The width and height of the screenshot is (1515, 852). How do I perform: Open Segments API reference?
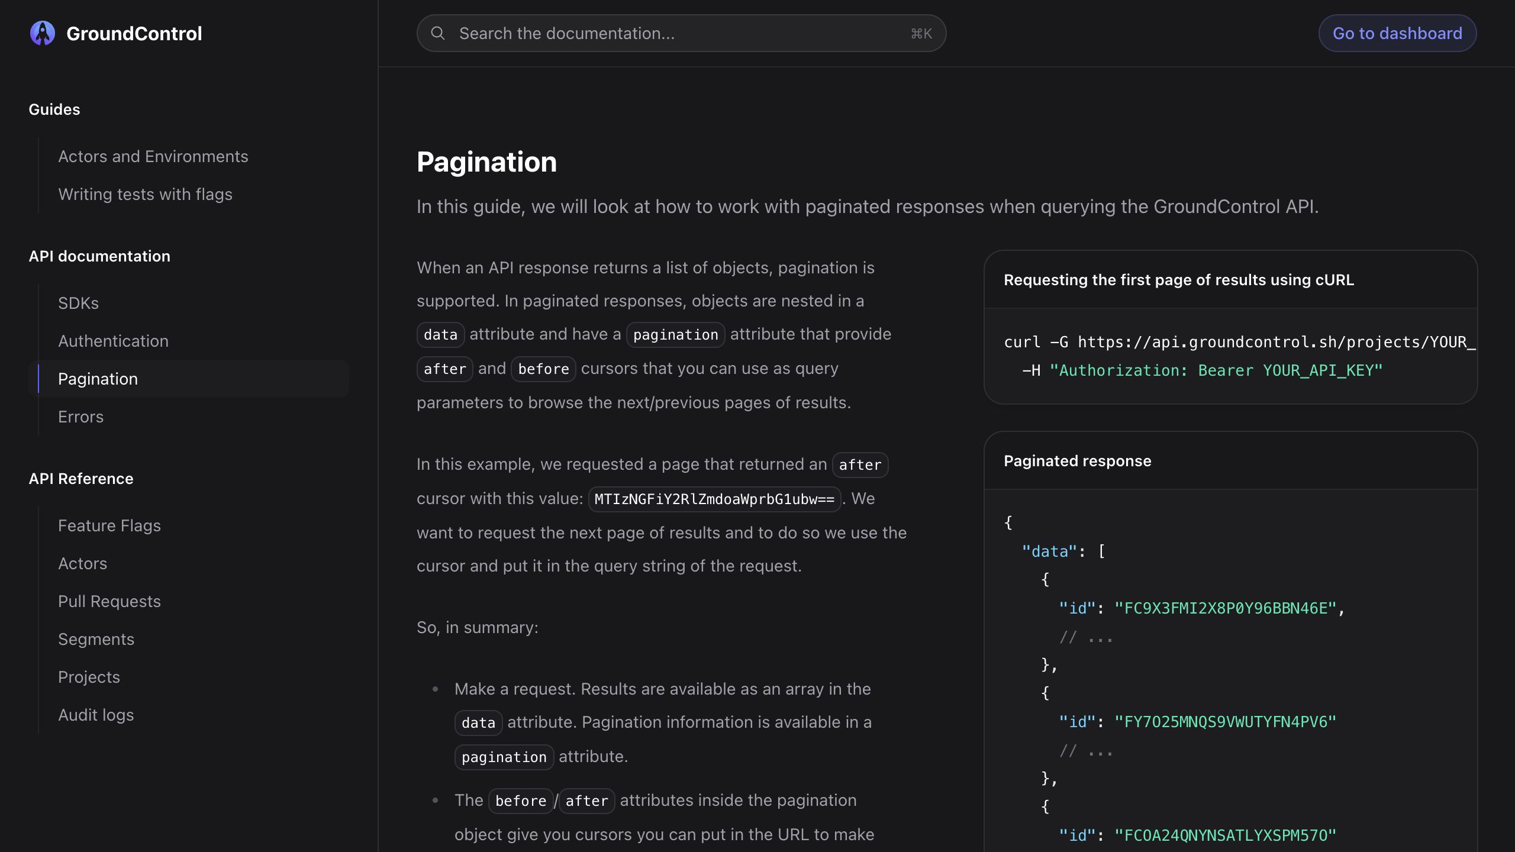[96, 639]
